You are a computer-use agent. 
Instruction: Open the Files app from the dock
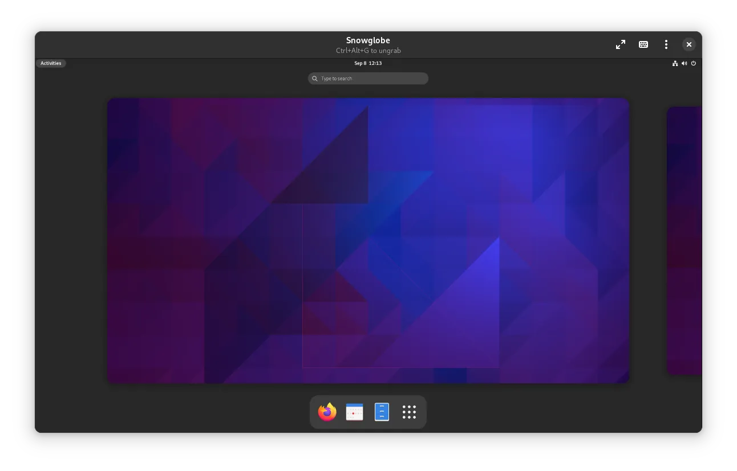[x=382, y=412]
